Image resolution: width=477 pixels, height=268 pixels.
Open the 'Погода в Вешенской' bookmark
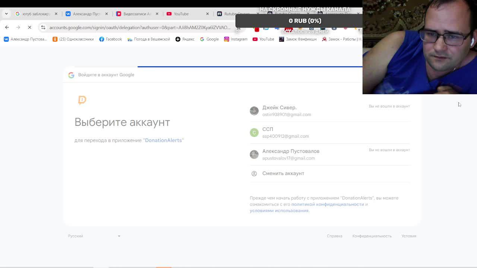click(148, 39)
